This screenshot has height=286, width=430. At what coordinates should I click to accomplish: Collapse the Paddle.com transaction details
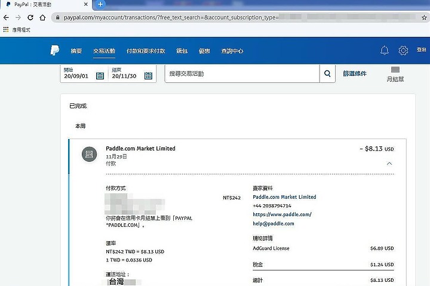pos(389,164)
